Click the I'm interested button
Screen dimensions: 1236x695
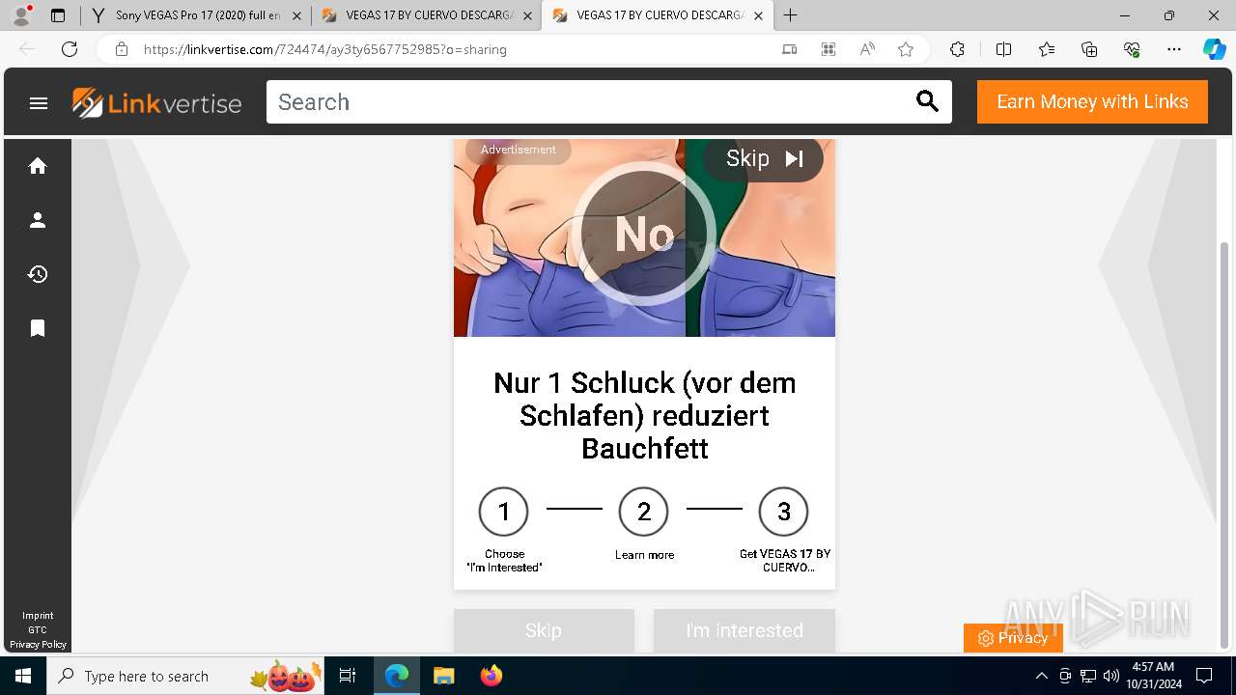pyautogui.click(x=744, y=630)
